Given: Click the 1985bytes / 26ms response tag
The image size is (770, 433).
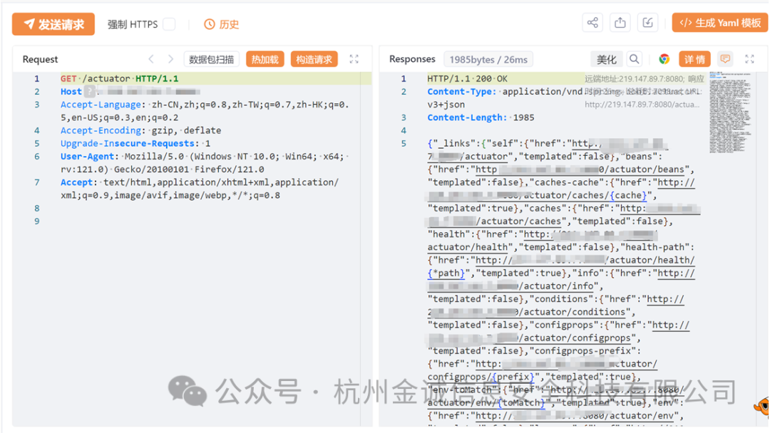Looking at the screenshot, I should tap(488, 59).
